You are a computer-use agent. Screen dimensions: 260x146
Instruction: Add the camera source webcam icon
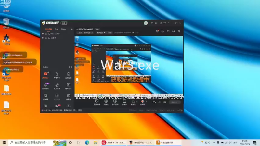pyautogui.click(x=106, y=102)
